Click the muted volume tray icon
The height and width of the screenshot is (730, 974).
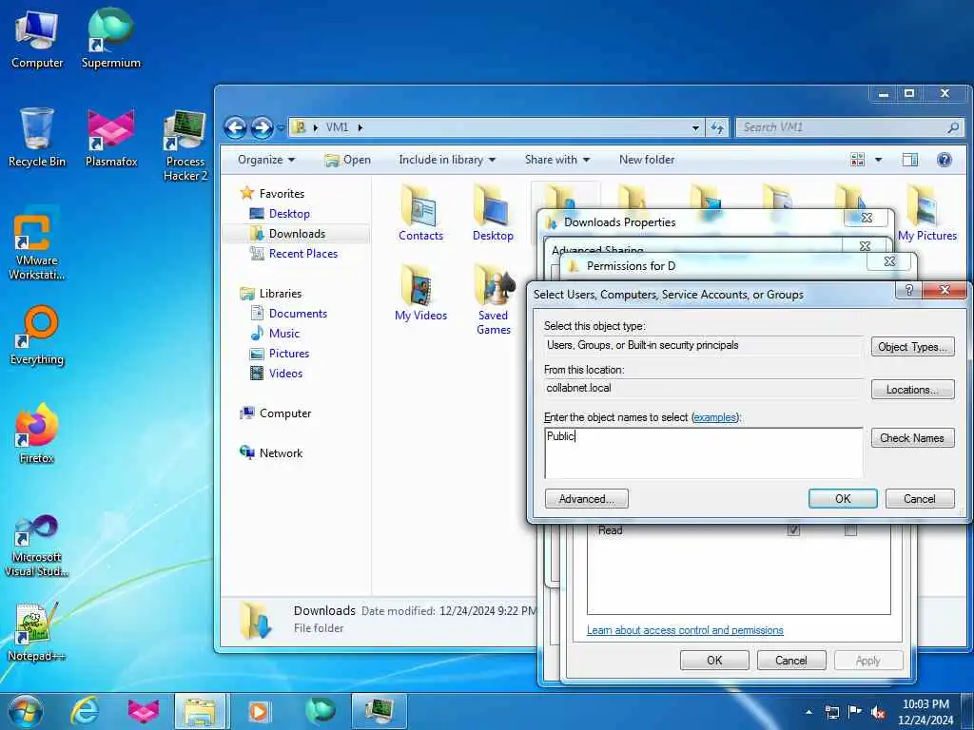point(878,712)
